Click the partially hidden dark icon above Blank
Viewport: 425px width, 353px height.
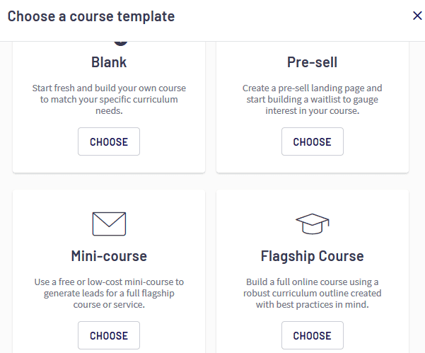[x=121, y=43]
